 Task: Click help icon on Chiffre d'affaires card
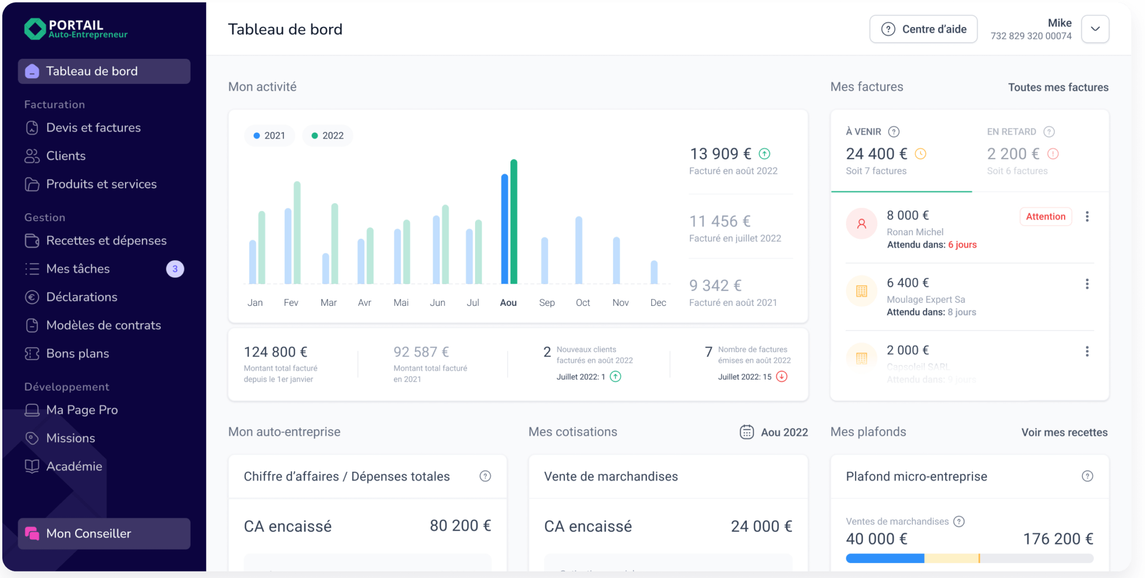(485, 476)
